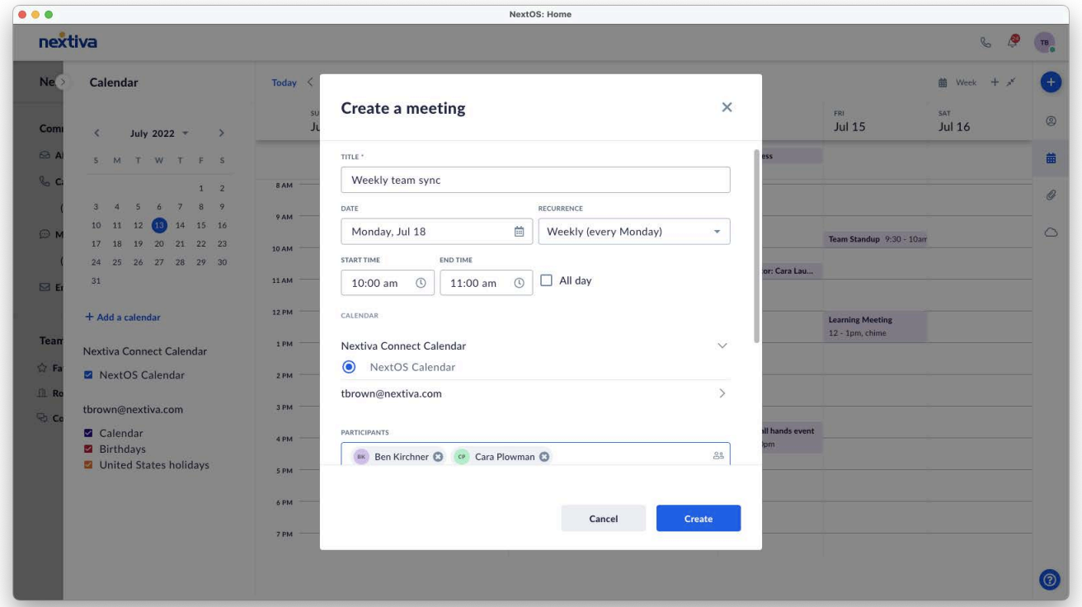Open the calendar icon in right sidebar
1082x607 pixels.
click(1051, 158)
